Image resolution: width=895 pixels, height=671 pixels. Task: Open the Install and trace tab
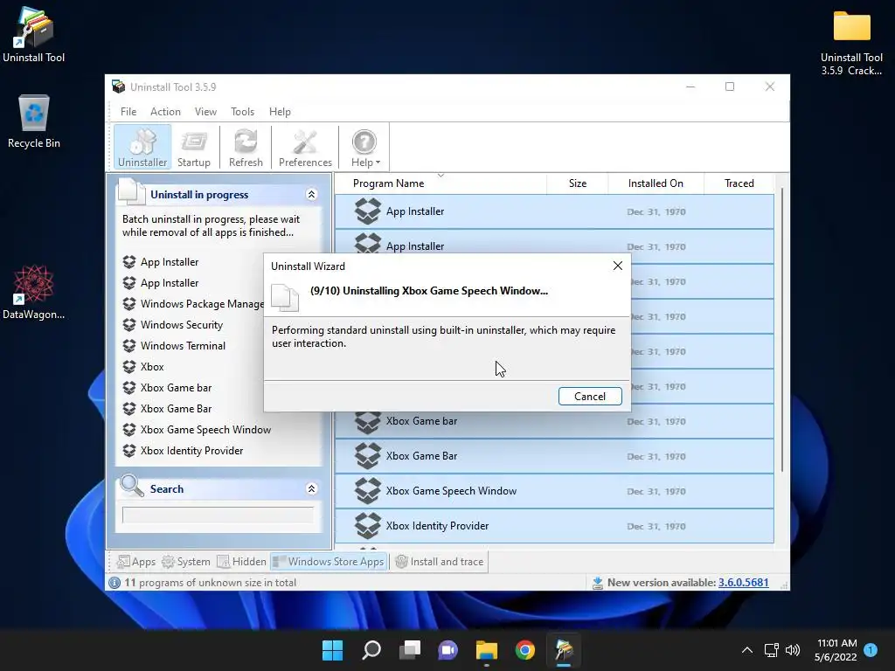[x=440, y=562]
